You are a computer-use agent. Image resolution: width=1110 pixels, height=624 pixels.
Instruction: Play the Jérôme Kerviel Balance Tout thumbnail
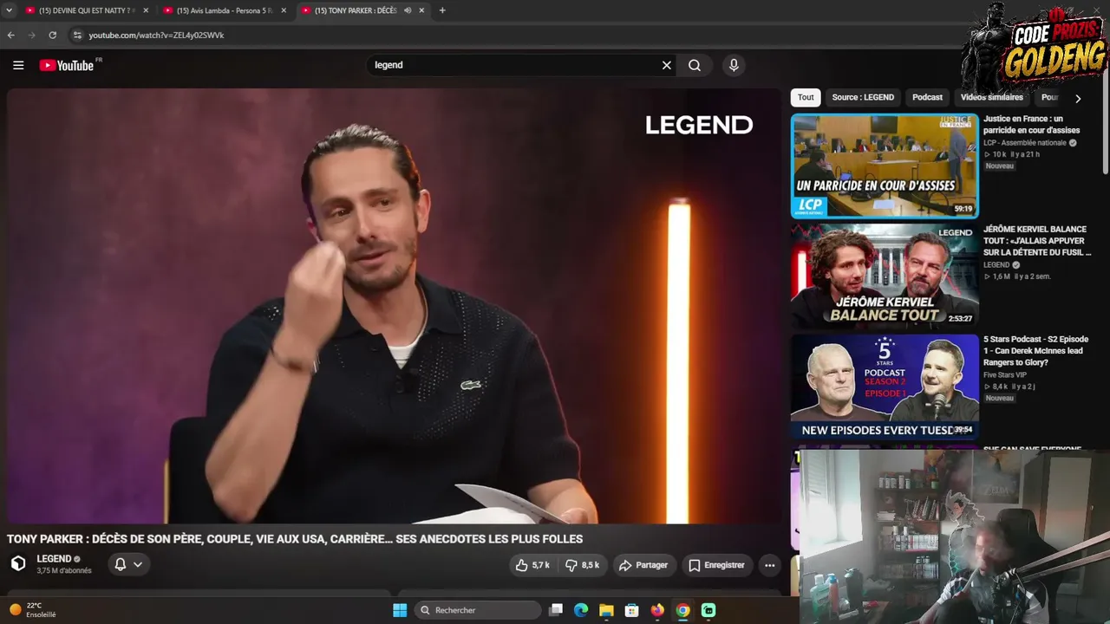click(x=885, y=276)
